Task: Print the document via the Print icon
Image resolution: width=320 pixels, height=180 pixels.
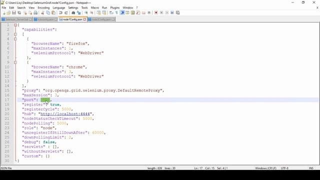Action: pyautogui.click(x=35, y=12)
